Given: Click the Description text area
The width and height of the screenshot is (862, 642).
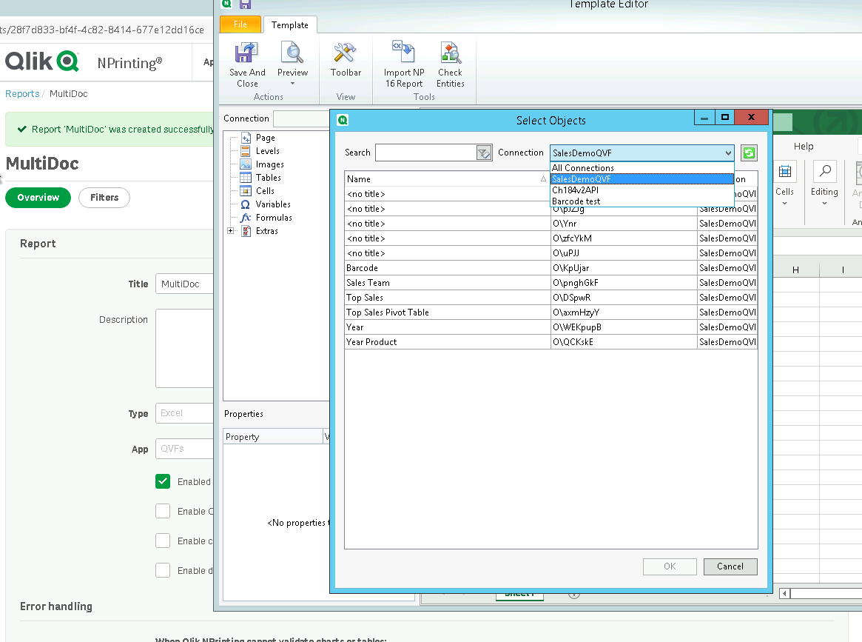Looking at the screenshot, I should point(184,348).
